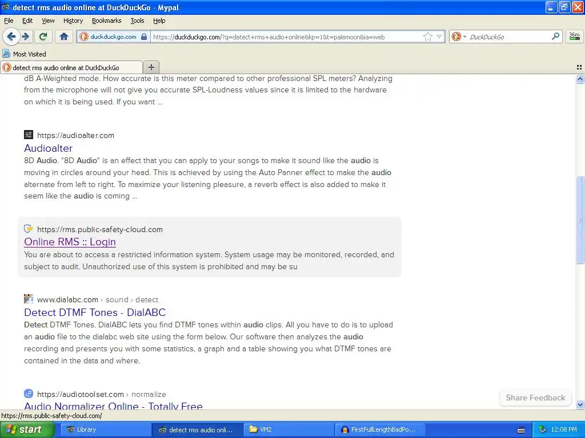The width and height of the screenshot is (585, 438).
Task: Open the Tools menu
Action: (137, 21)
